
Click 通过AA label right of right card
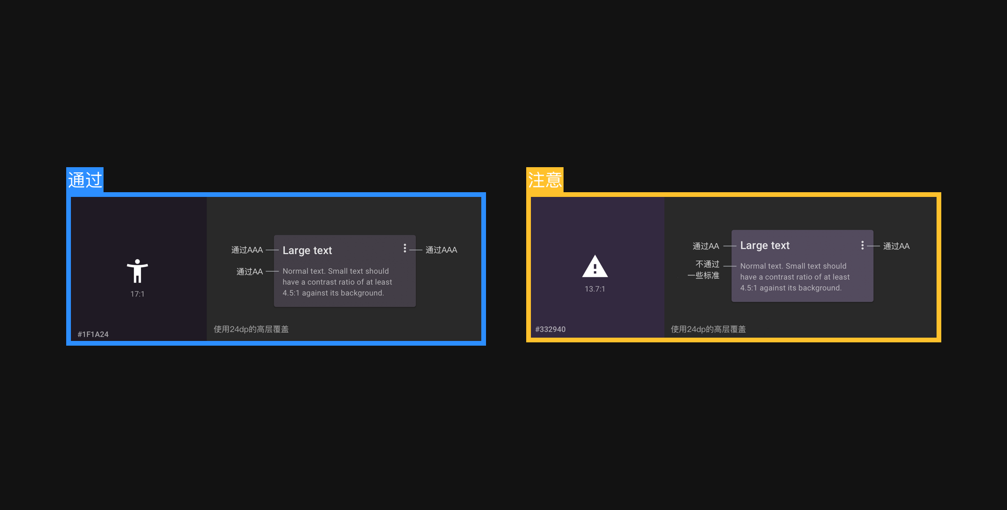tap(896, 246)
